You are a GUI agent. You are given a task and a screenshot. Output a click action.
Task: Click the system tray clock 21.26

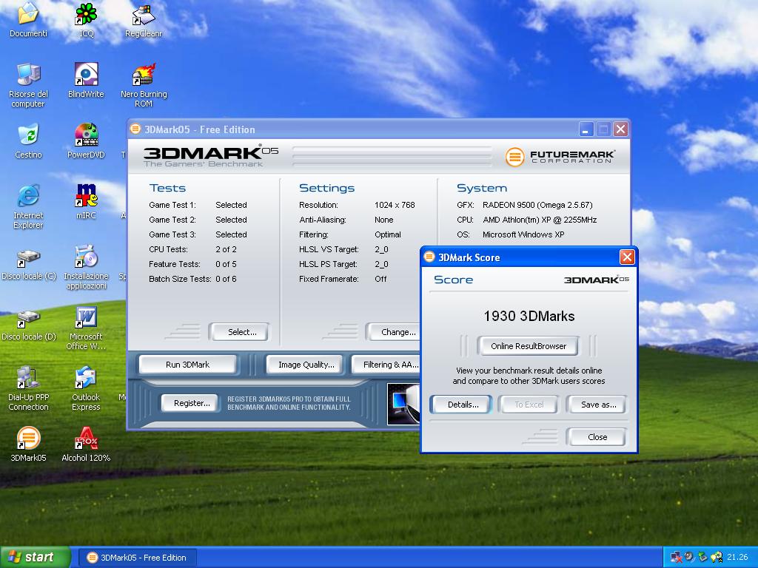pyautogui.click(x=738, y=558)
